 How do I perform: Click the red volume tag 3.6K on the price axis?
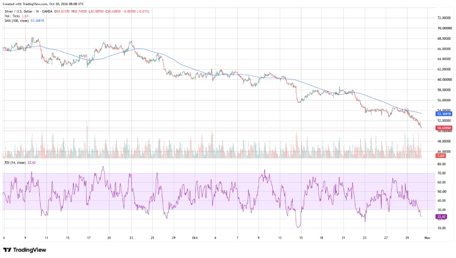point(440,156)
